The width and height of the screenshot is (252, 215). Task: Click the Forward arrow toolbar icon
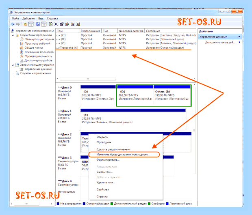(18, 24)
